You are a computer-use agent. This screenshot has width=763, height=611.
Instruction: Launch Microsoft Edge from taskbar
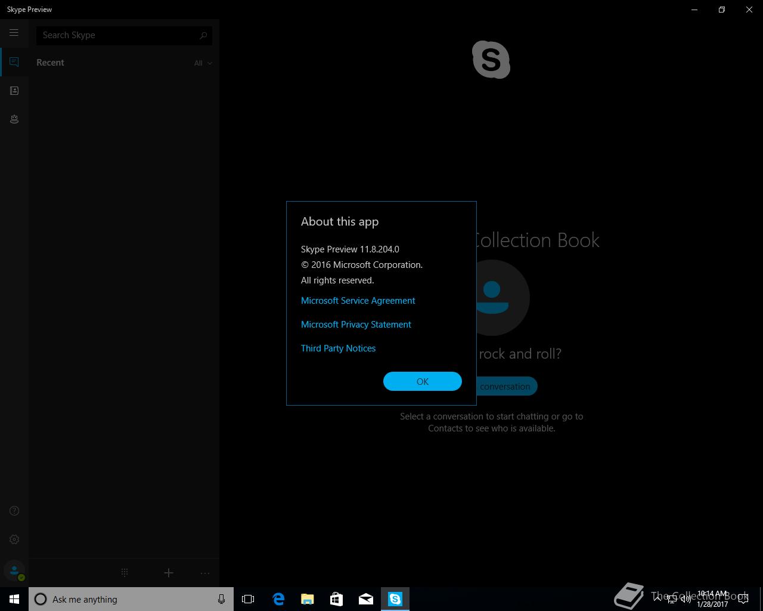tap(278, 599)
